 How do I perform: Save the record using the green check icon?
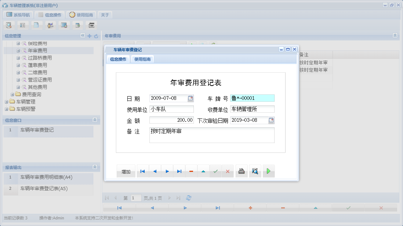point(215,171)
